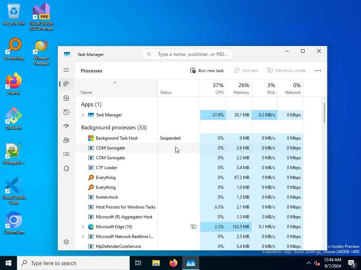This screenshot has width=361, height=270.
Task: Click the efficiency mode leaf icon on Microsoft Edge
Action: coord(194,227)
